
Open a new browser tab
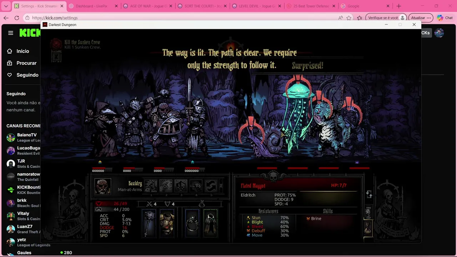point(399,6)
